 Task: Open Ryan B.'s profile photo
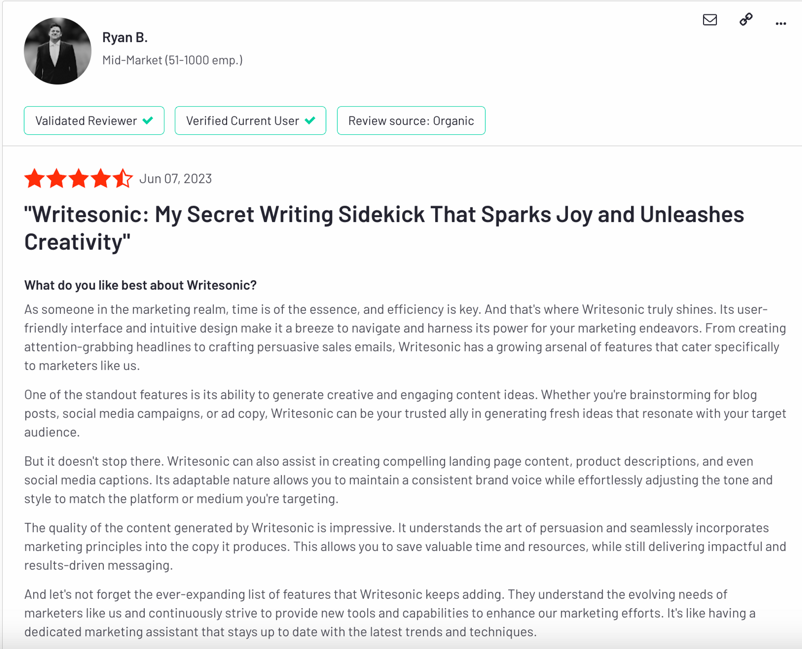pos(58,51)
